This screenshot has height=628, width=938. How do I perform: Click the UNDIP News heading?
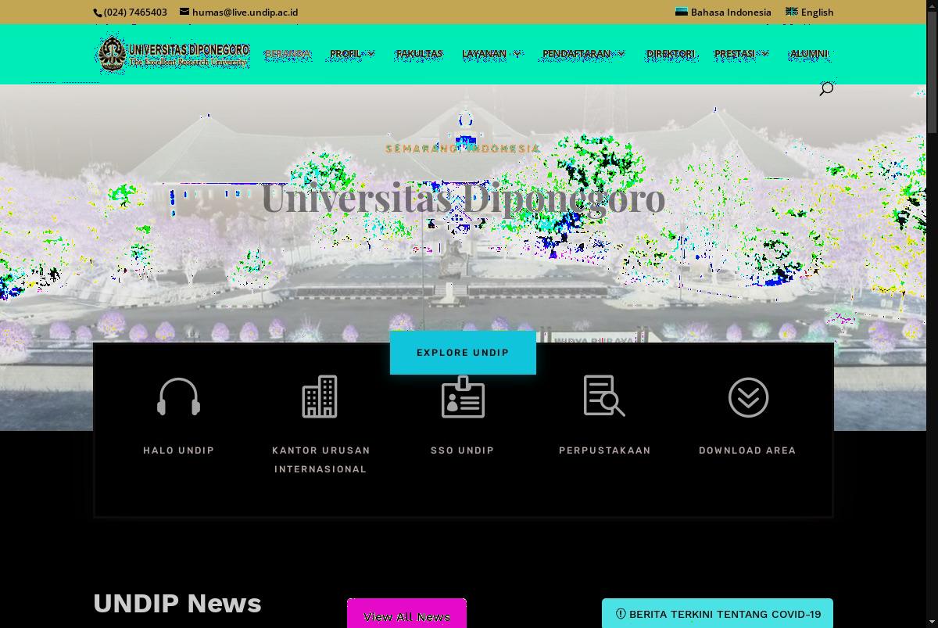(177, 603)
